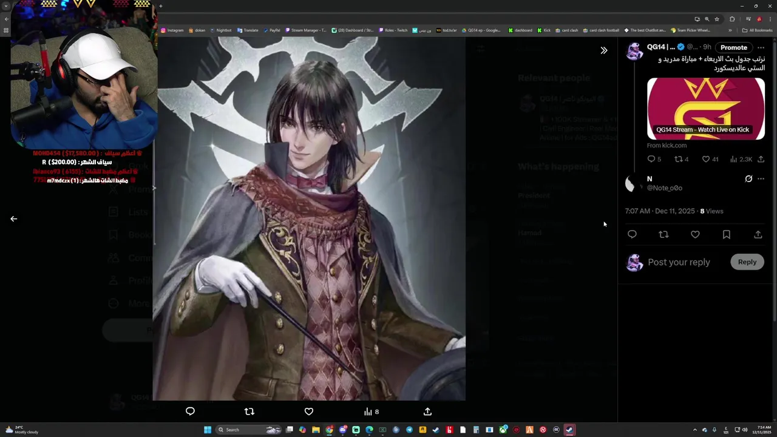Screen dimensions: 777x437
Task: Open the PayPal bookmark
Action: pyautogui.click(x=272, y=30)
